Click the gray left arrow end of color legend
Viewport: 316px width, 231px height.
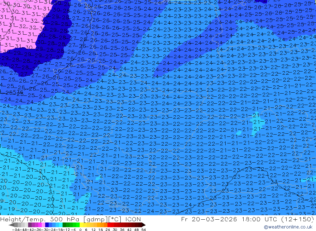[12, 225]
